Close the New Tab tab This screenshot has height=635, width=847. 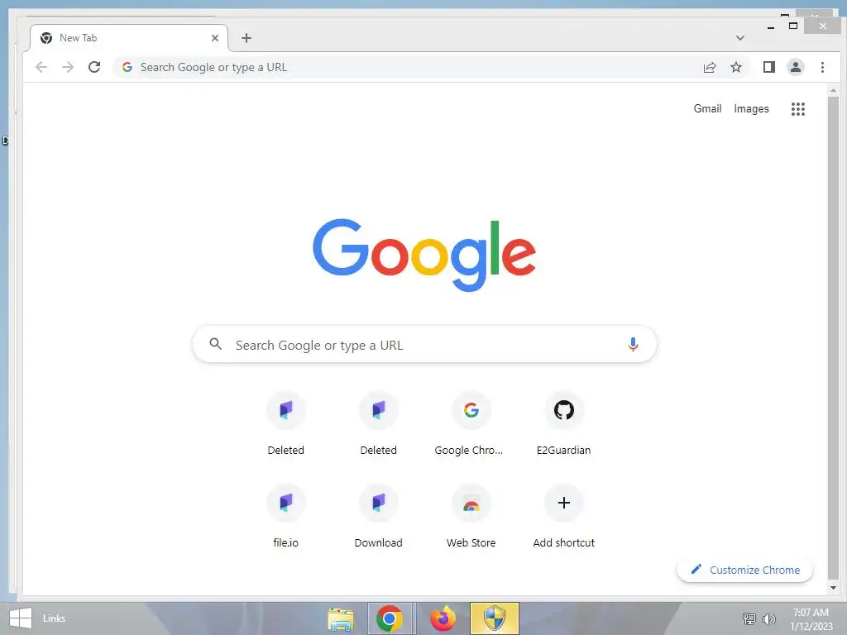215,38
